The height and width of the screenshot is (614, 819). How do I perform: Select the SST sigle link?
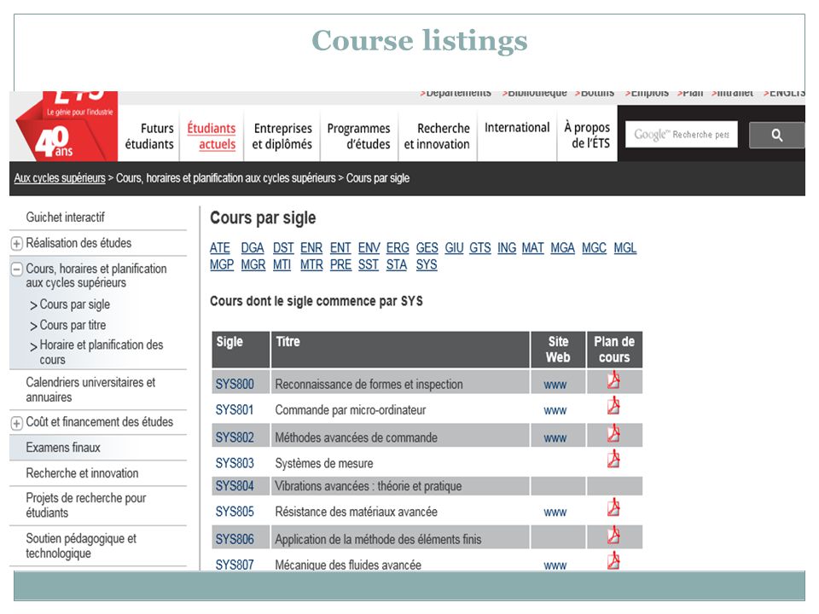pyautogui.click(x=369, y=264)
